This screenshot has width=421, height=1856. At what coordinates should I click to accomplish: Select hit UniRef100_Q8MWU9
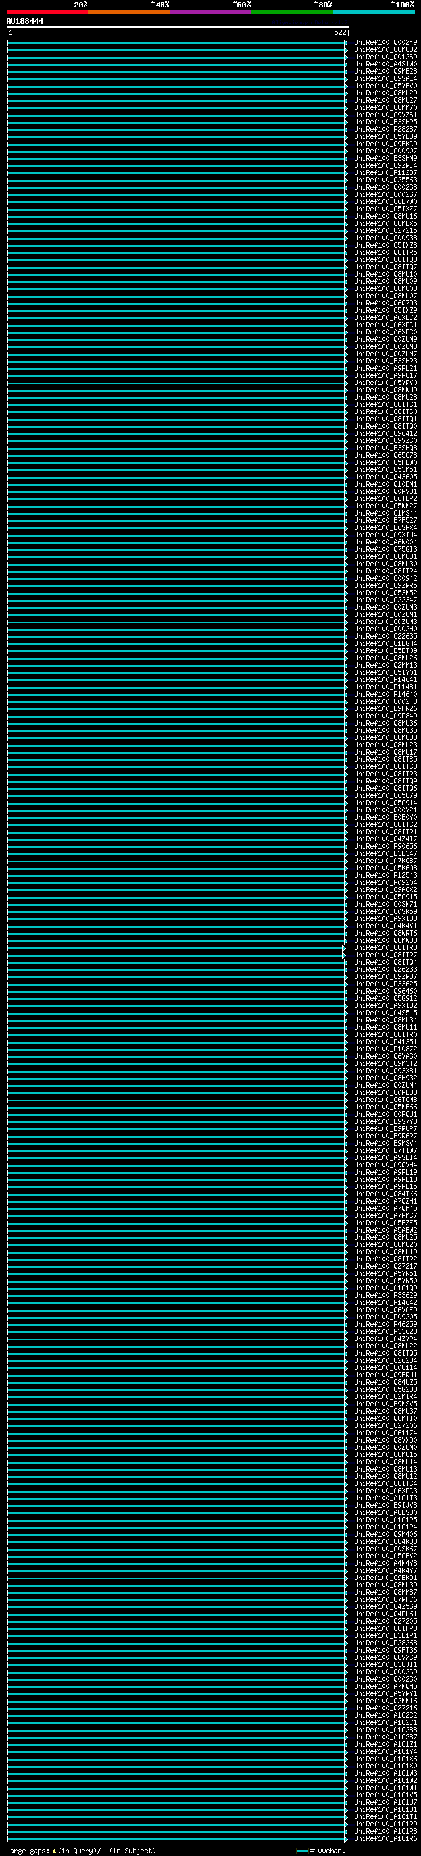click(385, 390)
